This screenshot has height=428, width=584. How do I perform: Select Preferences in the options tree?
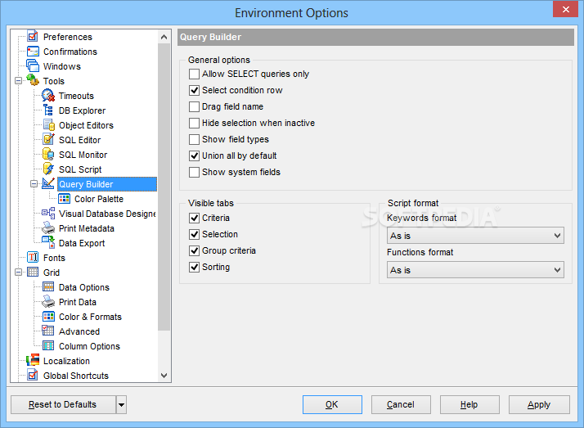[x=67, y=37]
